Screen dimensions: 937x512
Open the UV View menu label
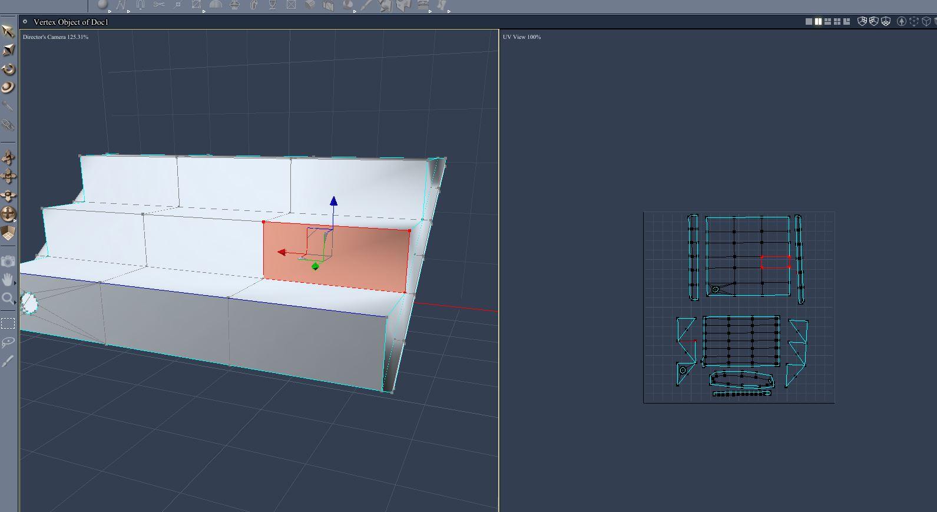(522, 37)
